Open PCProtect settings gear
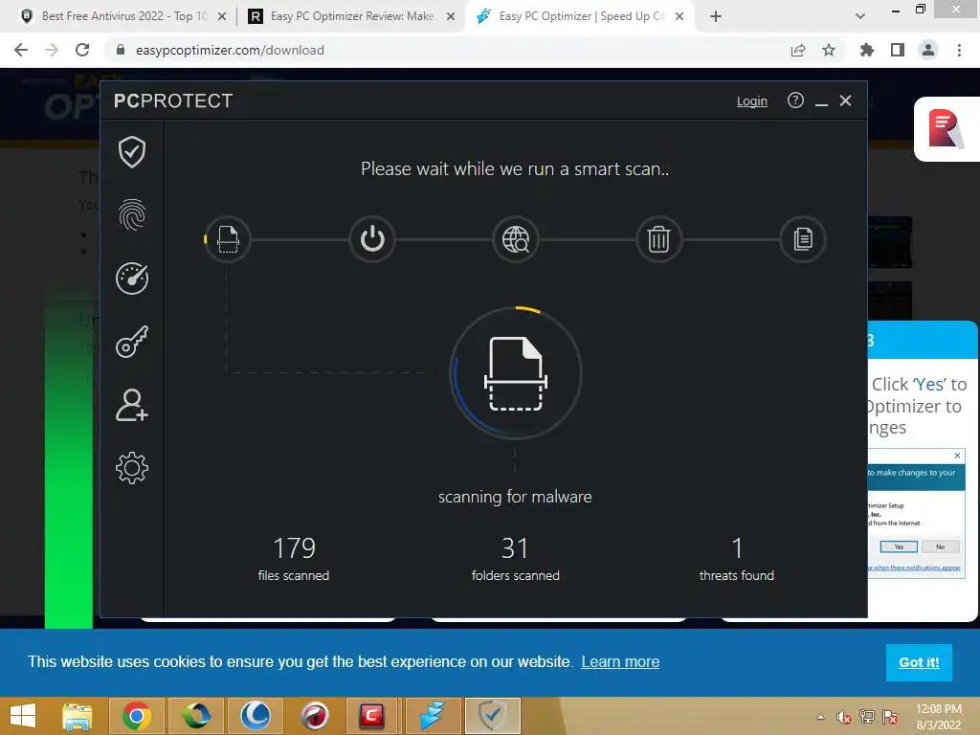Screen dimensions: 980x735 click(x=132, y=467)
